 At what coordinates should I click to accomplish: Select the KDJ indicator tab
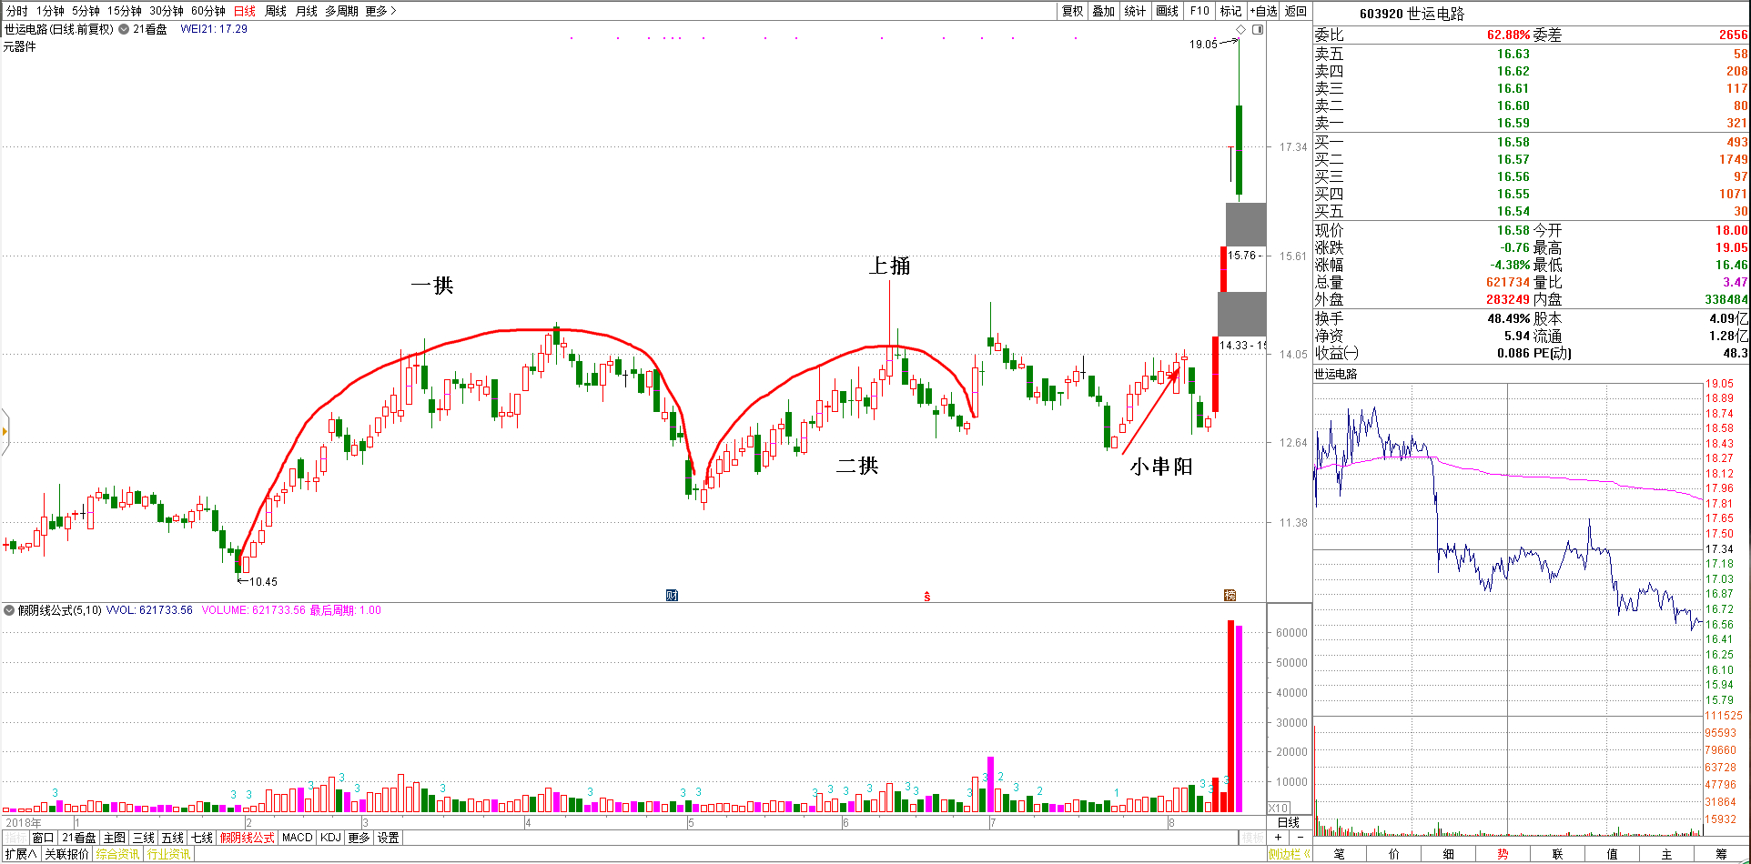coord(330,838)
